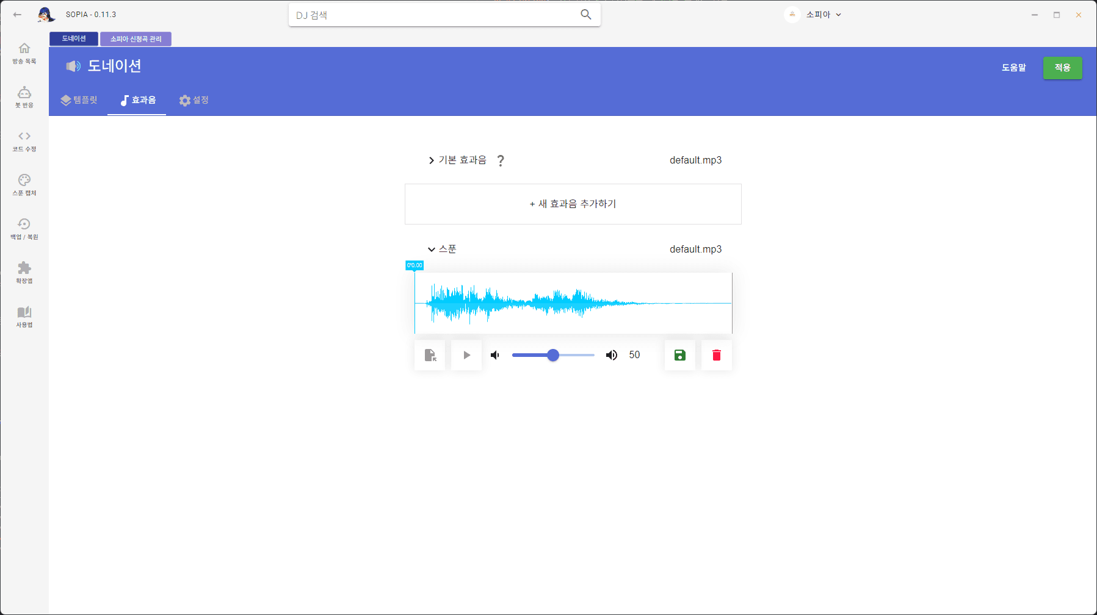Play the 스푼 effect preview
The width and height of the screenshot is (1097, 615).
tap(466, 354)
